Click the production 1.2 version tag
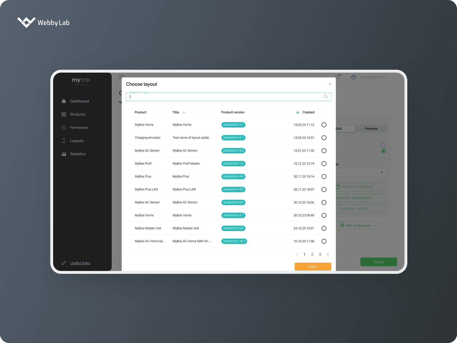 [233, 163]
